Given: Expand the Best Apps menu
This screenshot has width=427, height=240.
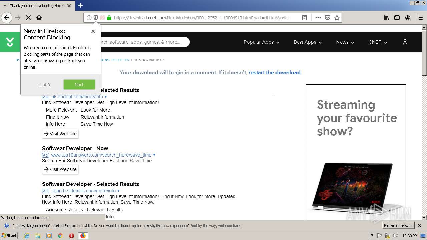Looking at the screenshot, I should (308, 42).
